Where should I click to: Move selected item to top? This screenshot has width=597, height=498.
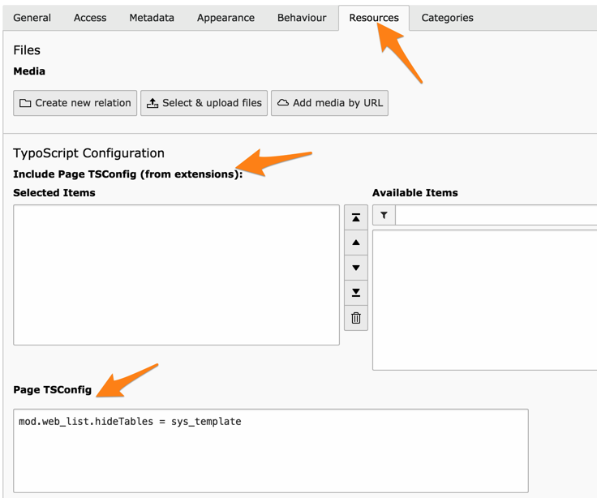[356, 217]
